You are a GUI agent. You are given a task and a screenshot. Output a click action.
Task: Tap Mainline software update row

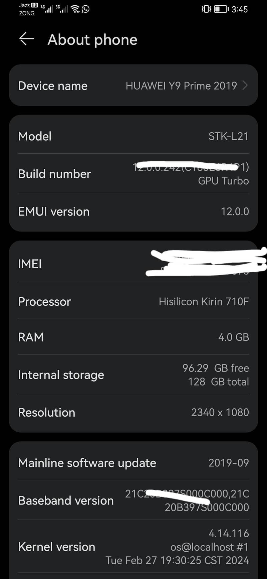(x=133, y=463)
